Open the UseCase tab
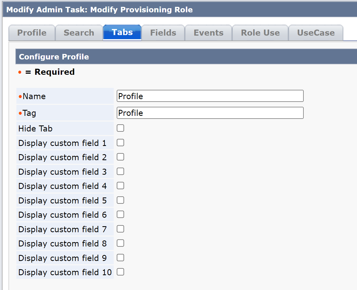Viewport: 357px width, 290px height. click(316, 33)
